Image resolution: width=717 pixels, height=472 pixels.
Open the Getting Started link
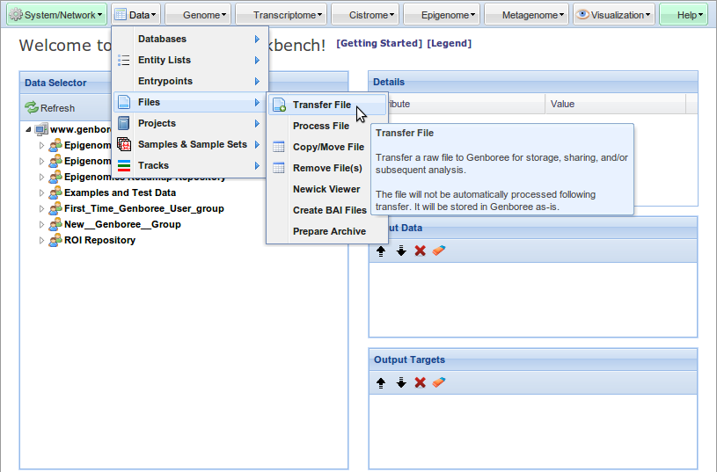click(378, 44)
